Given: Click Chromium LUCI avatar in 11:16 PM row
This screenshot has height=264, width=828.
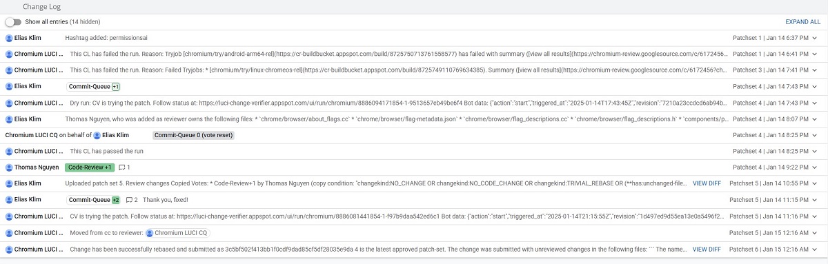Looking at the screenshot, I should click(9, 216).
